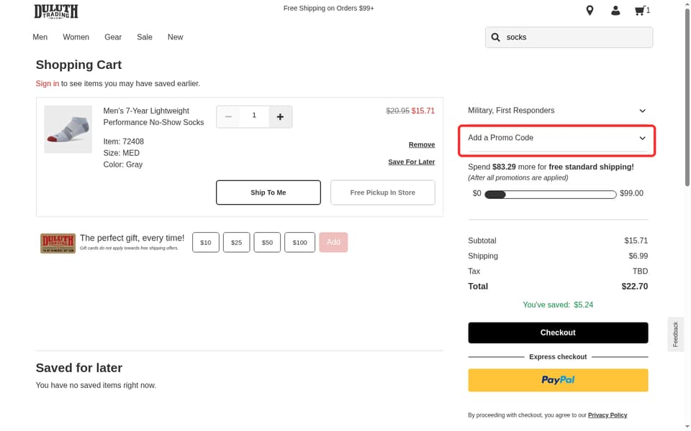Click the Total $22.70 amount
The height and width of the screenshot is (431, 691).
point(635,287)
